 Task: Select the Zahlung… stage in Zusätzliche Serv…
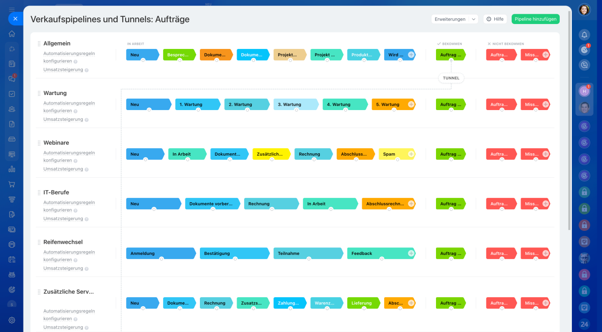coord(290,303)
